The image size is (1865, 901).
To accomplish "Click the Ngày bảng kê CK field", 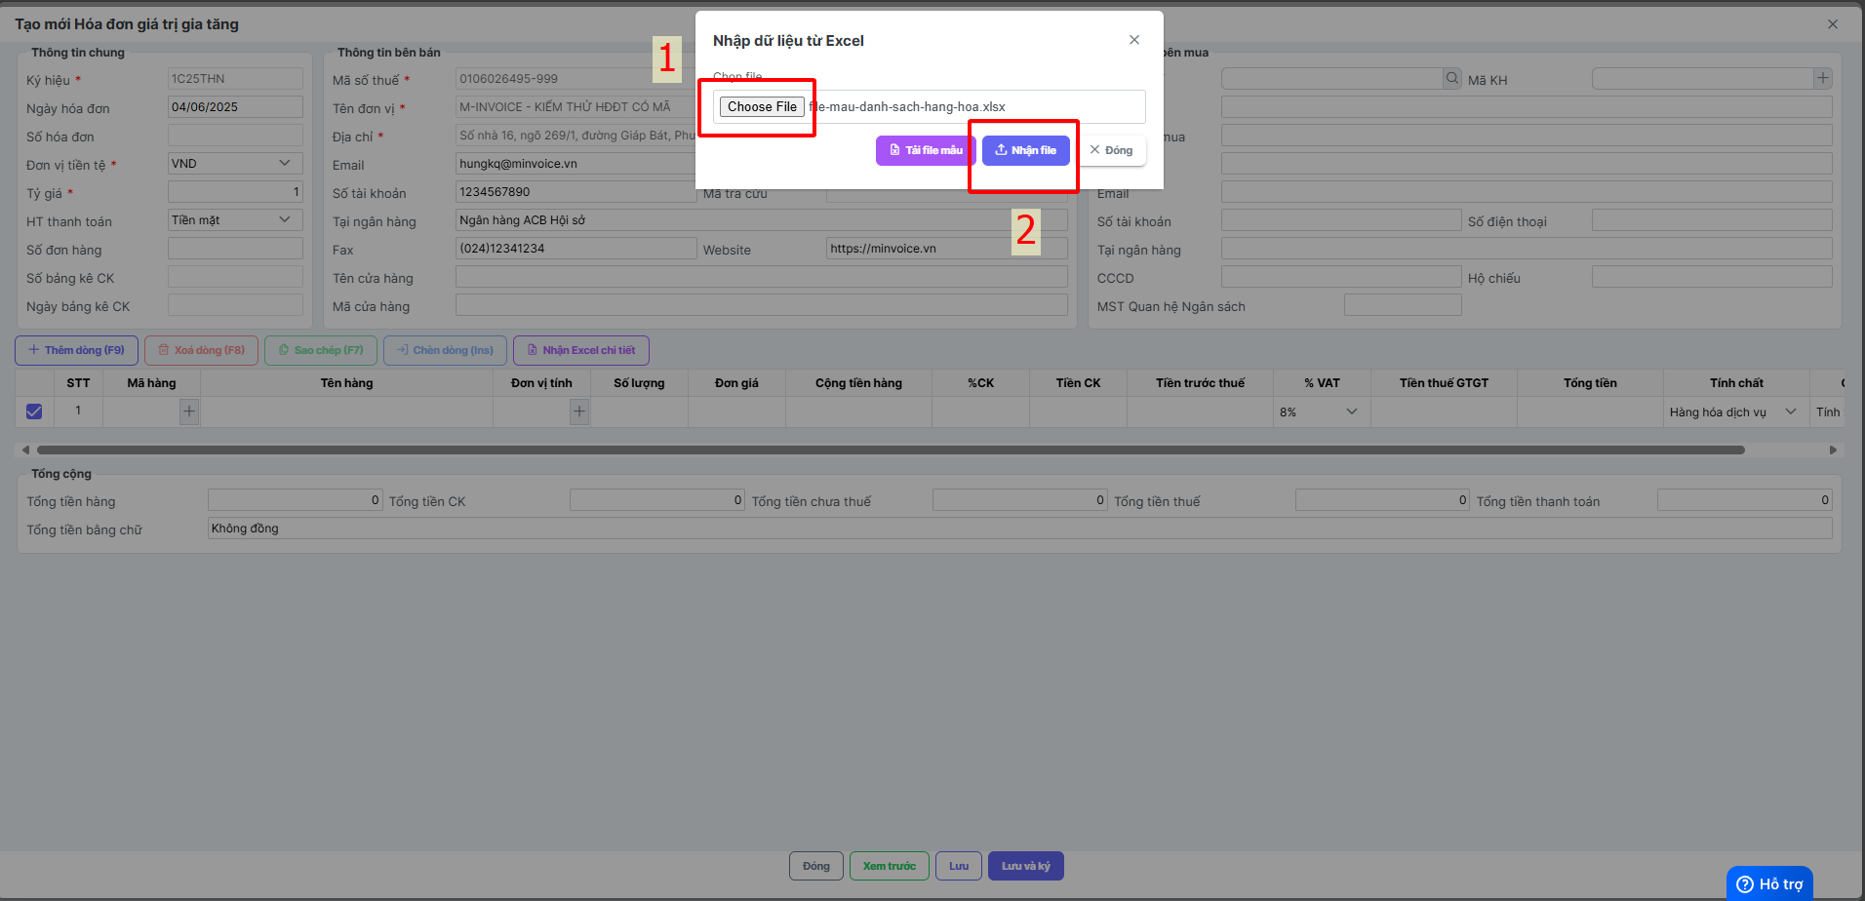I will (x=235, y=304).
